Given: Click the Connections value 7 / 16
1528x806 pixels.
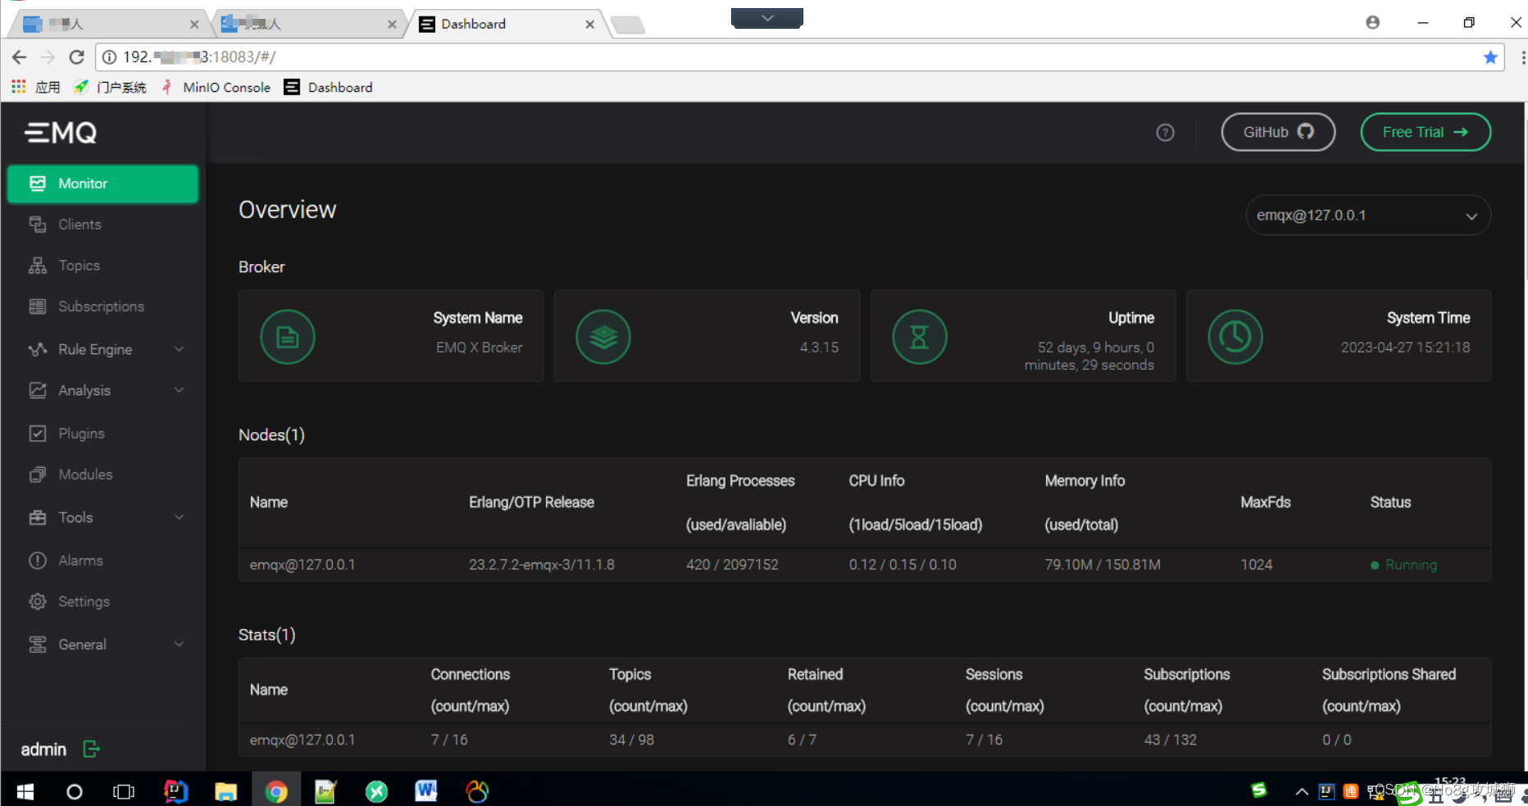Looking at the screenshot, I should click(449, 740).
